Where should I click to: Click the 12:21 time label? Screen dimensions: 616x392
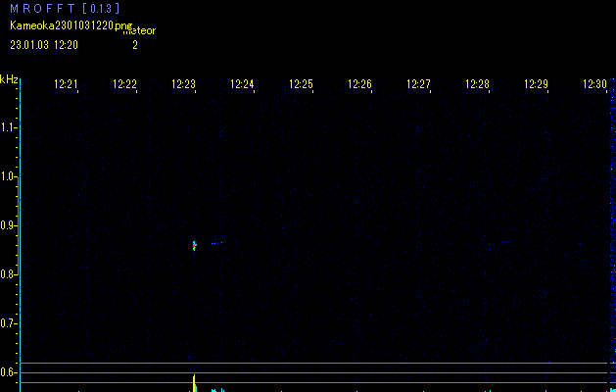click(x=66, y=84)
